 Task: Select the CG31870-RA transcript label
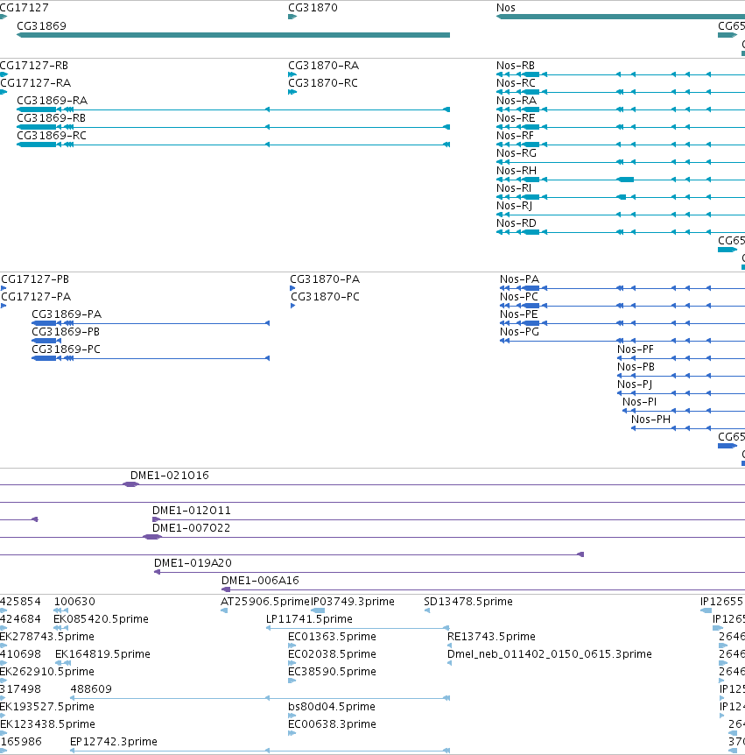click(x=323, y=66)
